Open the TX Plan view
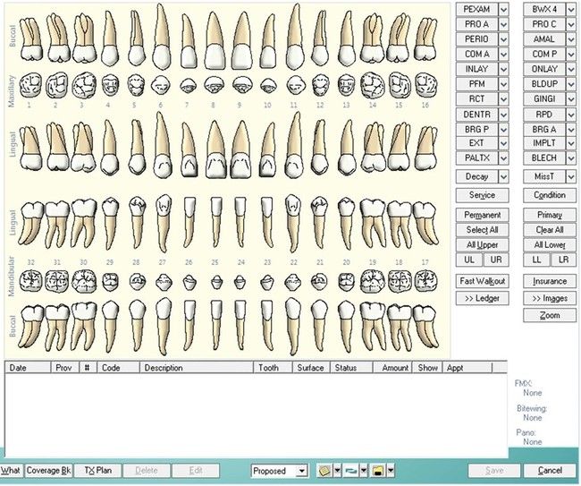 [97, 471]
